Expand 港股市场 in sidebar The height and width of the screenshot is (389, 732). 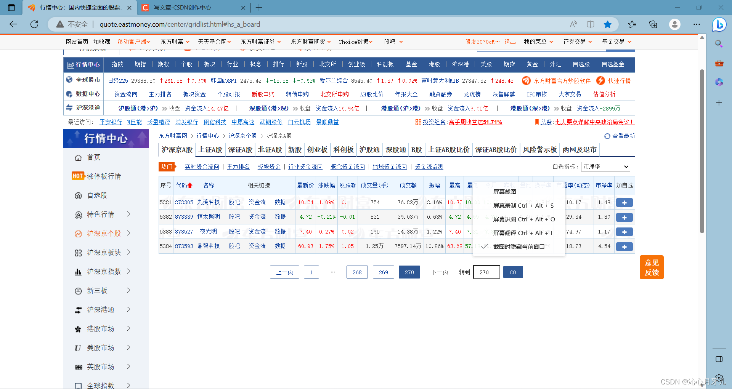[128, 328]
